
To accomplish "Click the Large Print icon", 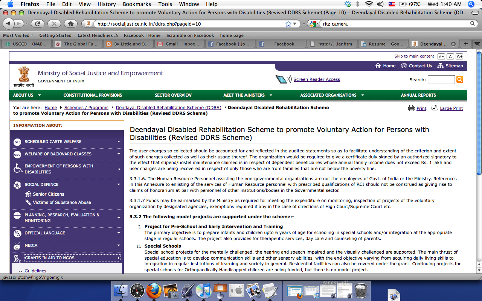I will coord(435,108).
